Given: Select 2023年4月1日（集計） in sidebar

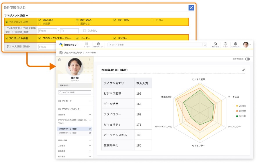Looking at the screenshot, I should tap(75, 129).
